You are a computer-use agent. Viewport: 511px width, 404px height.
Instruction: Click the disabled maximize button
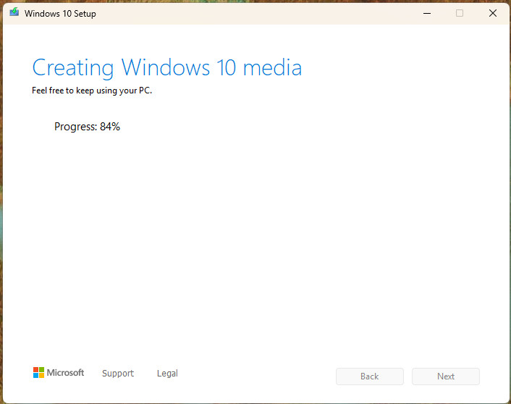point(459,13)
